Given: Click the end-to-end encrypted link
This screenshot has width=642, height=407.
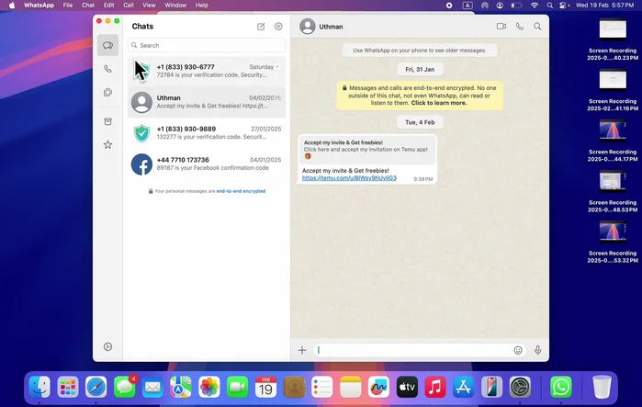Looking at the screenshot, I should [x=241, y=191].
